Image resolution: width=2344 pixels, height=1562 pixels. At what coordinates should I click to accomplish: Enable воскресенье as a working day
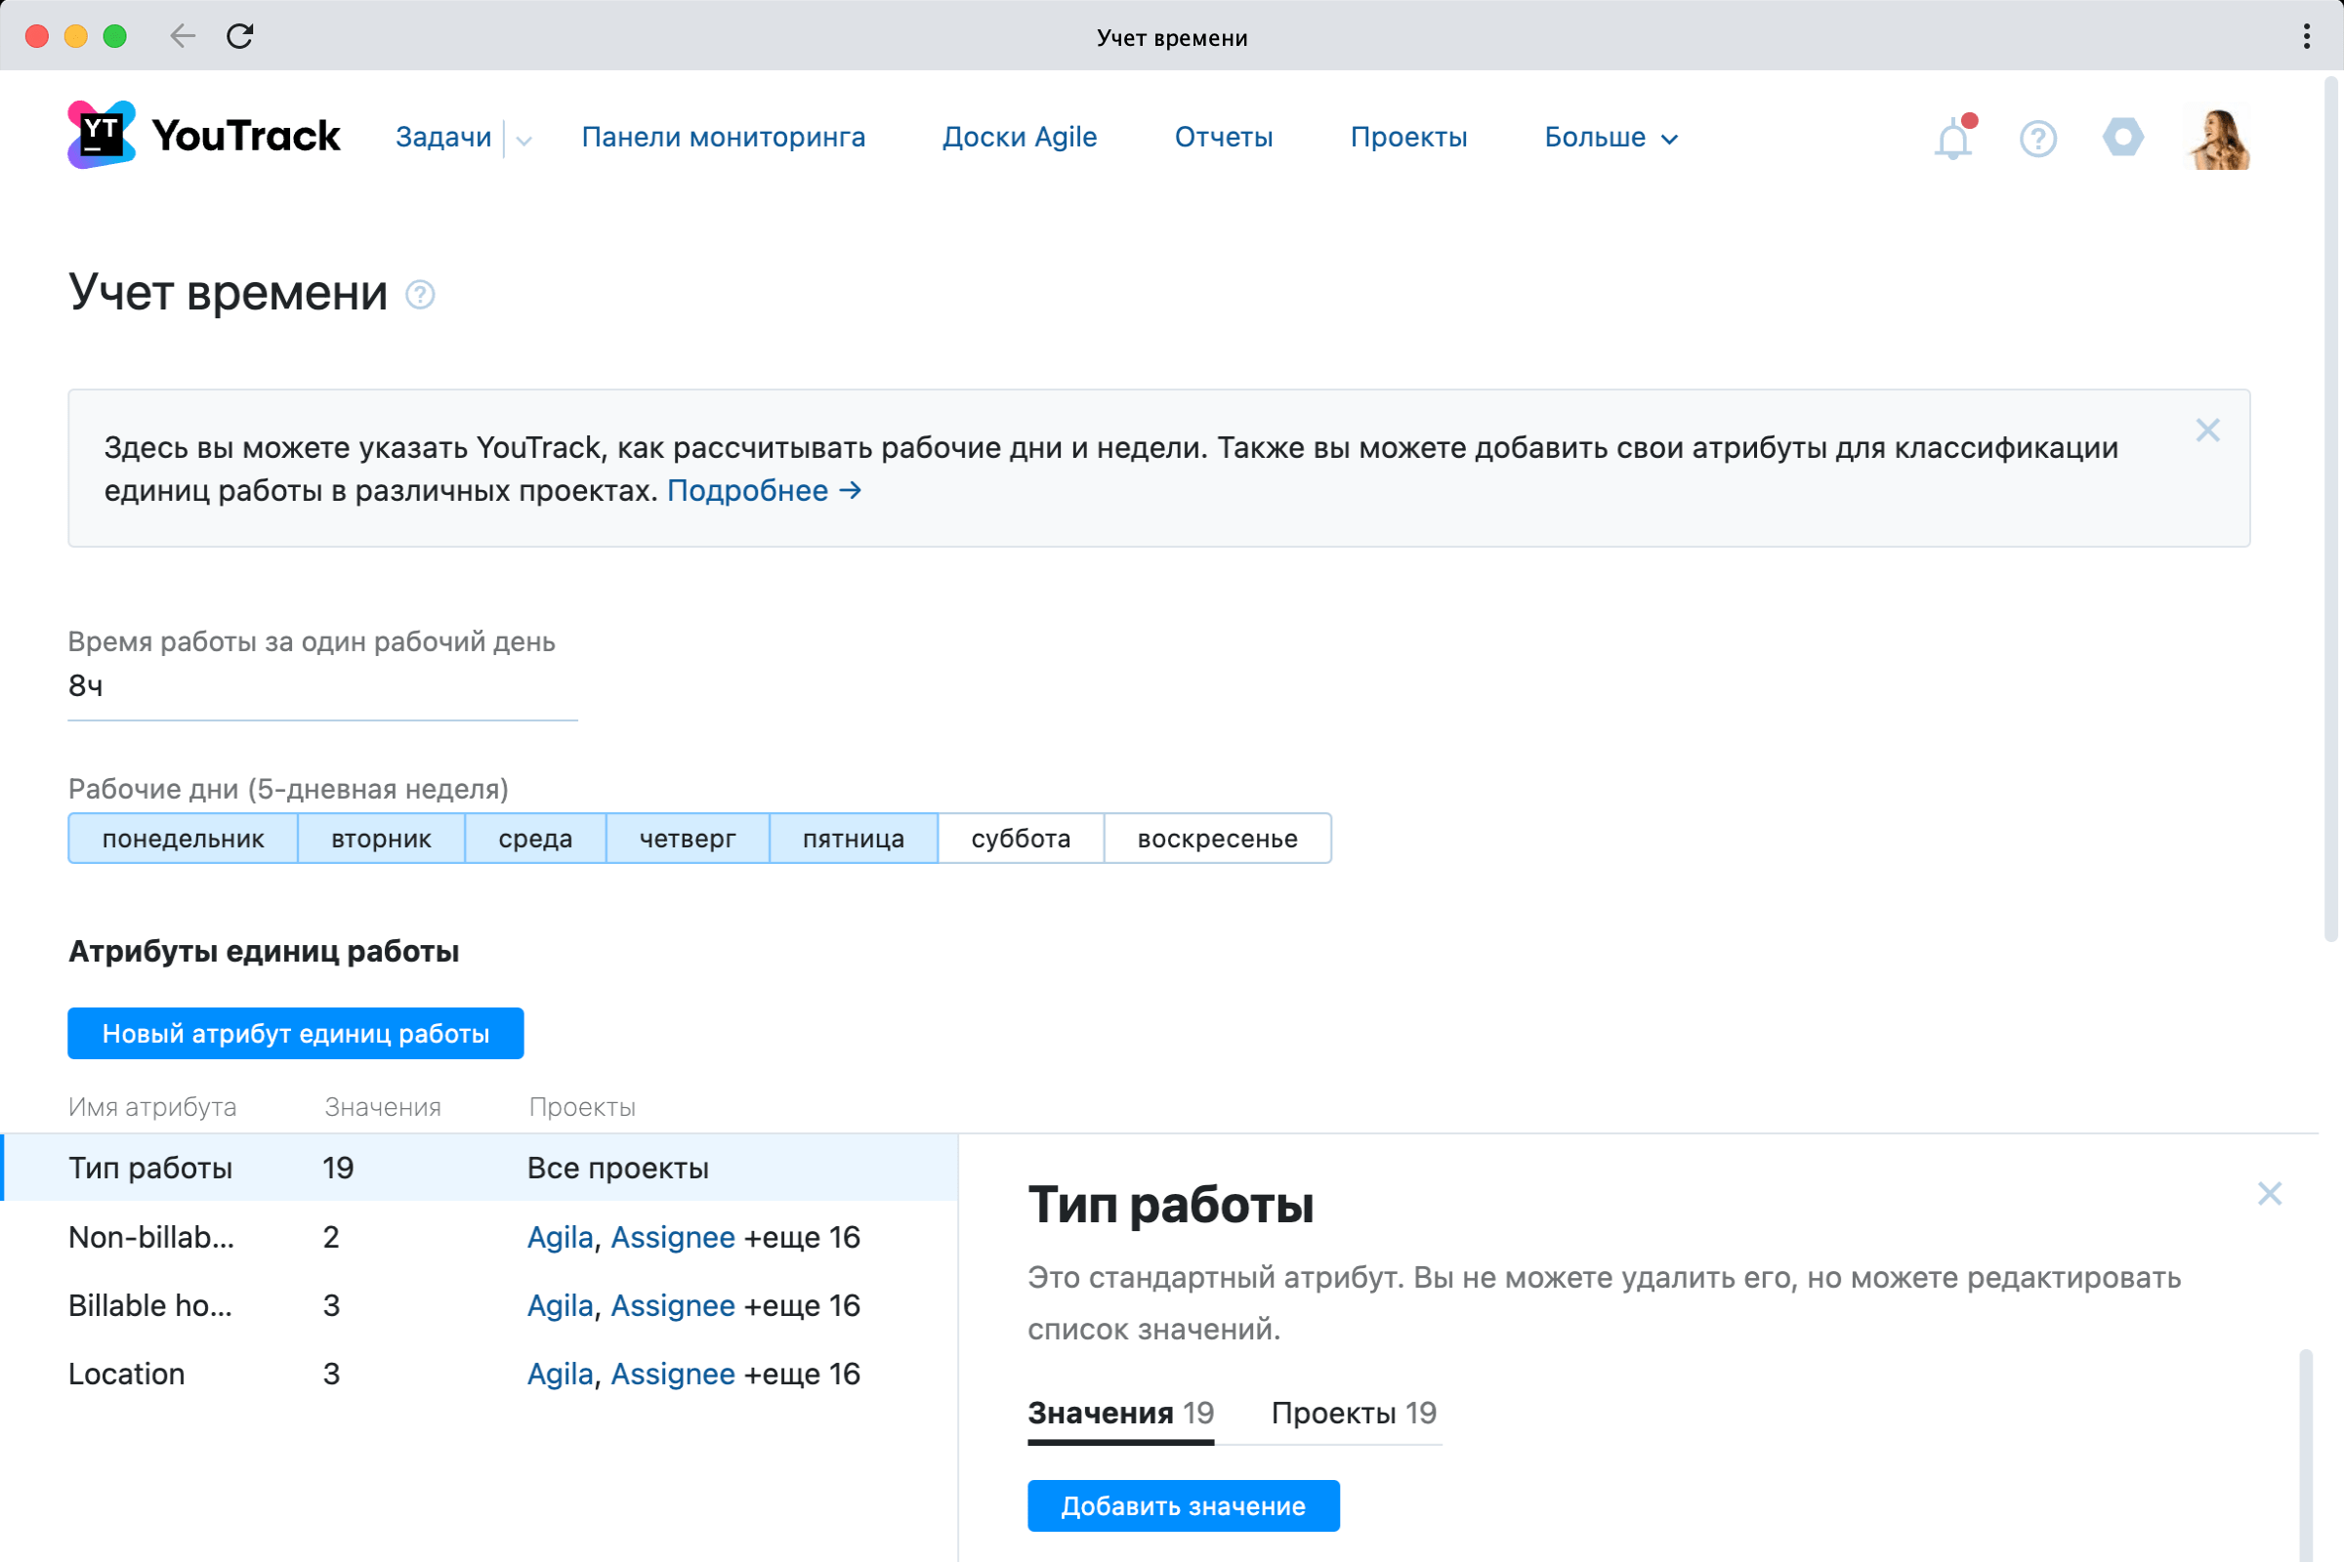(x=1217, y=838)
